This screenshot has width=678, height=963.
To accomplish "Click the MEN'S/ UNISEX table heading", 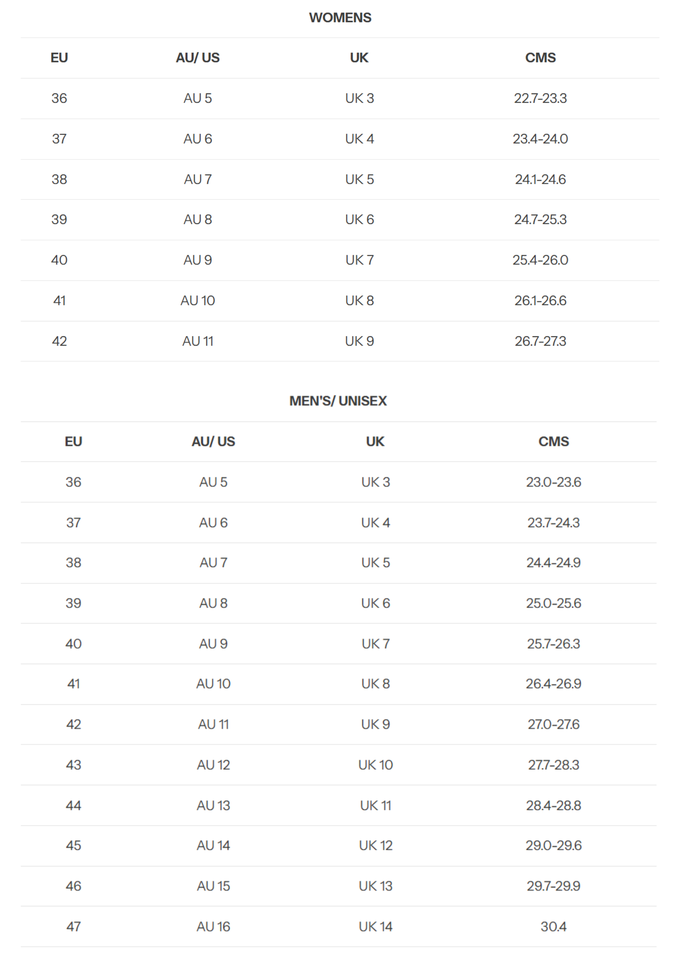I will 338,401.
